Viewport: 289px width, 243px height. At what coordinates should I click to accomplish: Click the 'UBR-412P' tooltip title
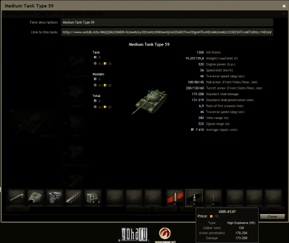coord(227,212)
